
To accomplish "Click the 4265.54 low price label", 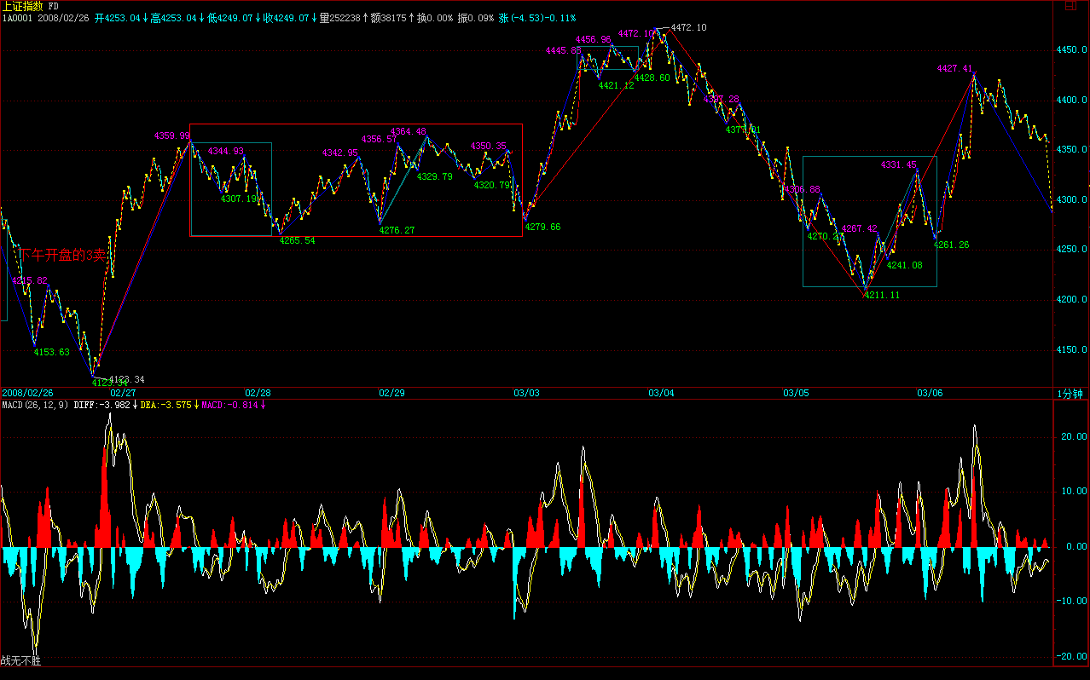I will click(297, 240).
